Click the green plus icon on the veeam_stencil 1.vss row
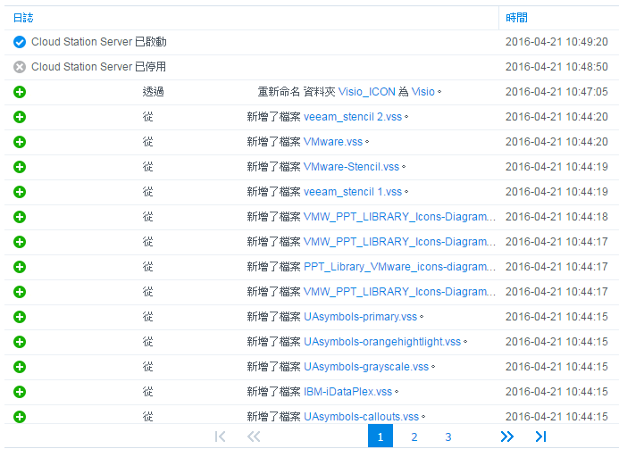Viewport: 619px width, 449px height. click(x=20, y=192)
